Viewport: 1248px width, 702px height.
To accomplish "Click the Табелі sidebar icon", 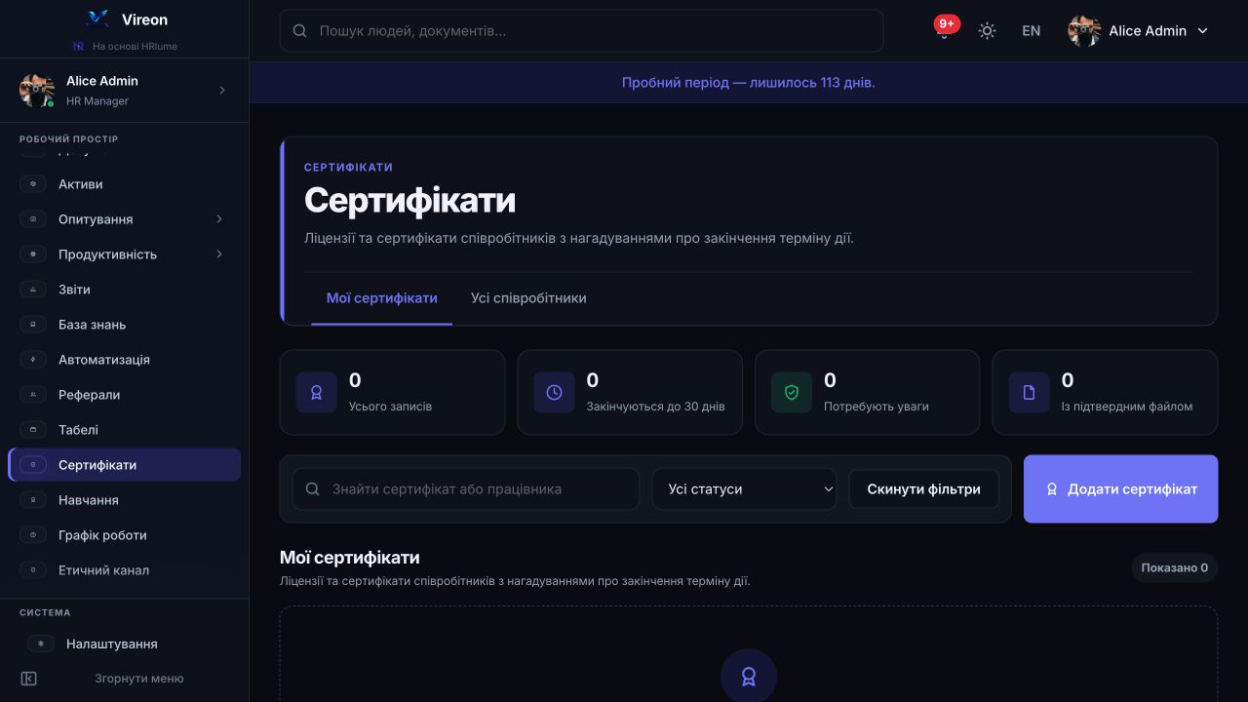I will click(33, 430).
